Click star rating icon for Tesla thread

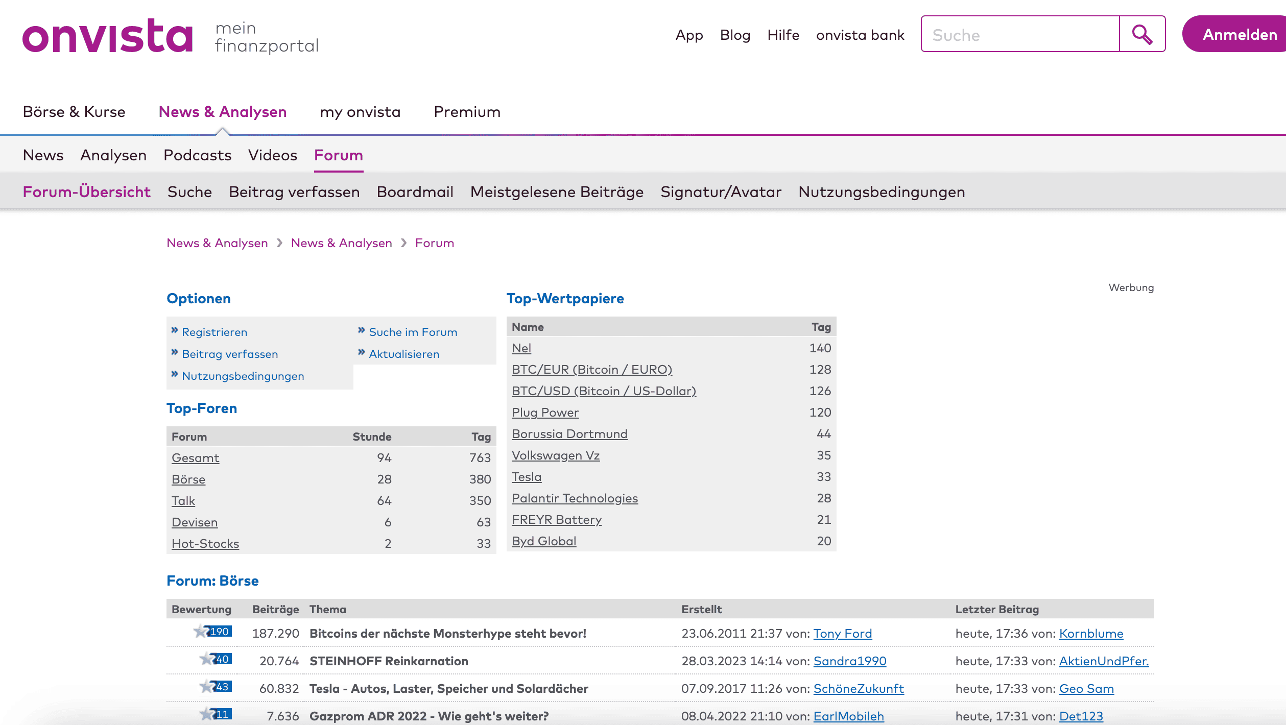(x=207, y=687)
